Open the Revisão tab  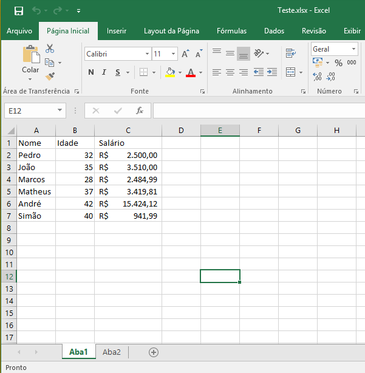(314, 31)
